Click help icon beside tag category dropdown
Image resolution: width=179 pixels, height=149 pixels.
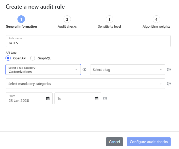84,70
